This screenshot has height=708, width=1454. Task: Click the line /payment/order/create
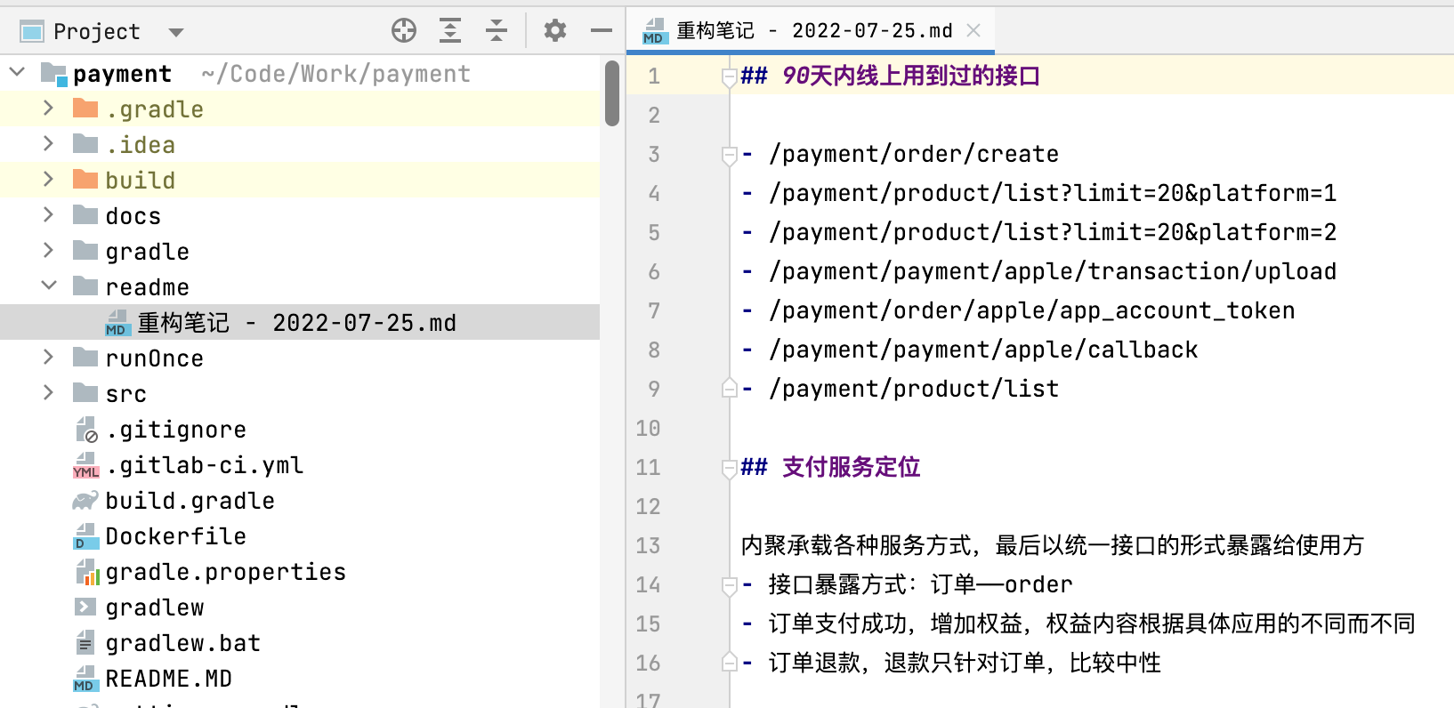(x=913, y=154)
